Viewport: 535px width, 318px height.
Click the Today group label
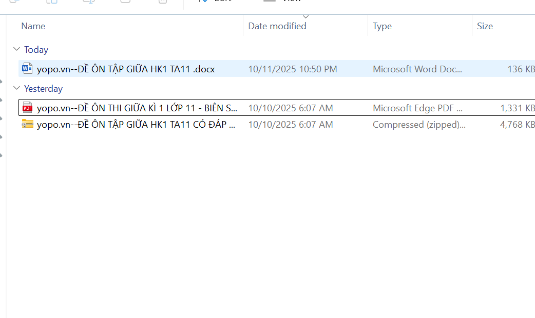(x=36, y=50)
